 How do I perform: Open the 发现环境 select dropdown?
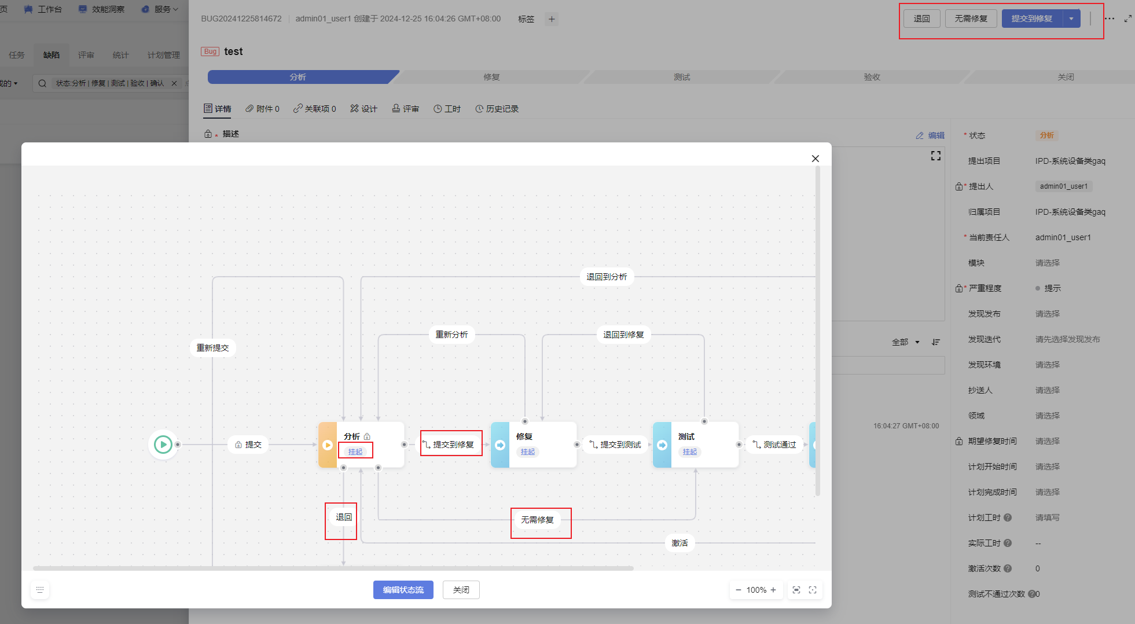pos(1048,365)
